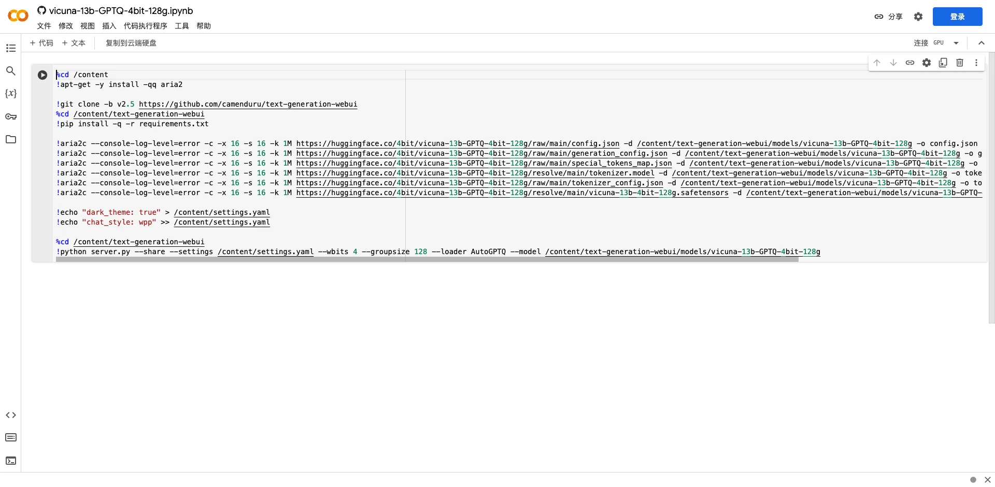Screen dimensions: 995x487
Task: Open the tokenizer.model huggingface link
Action: (x=475, y=173)
